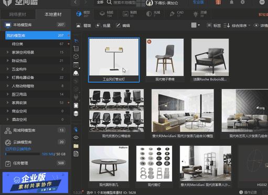
Task: Open the 综合排序 sort dropdown
Action: 237,26
